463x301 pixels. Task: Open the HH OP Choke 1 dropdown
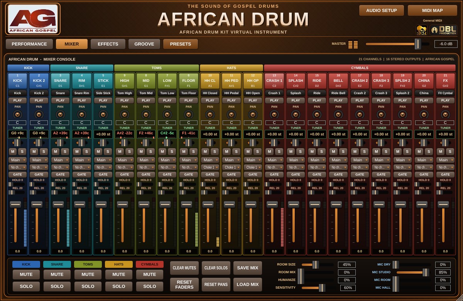click(253, 167)
